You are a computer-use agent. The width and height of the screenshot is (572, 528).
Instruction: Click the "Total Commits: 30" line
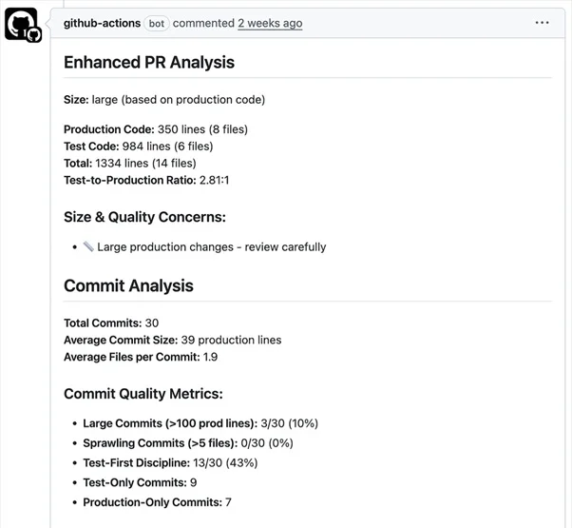tap(111, 323)
